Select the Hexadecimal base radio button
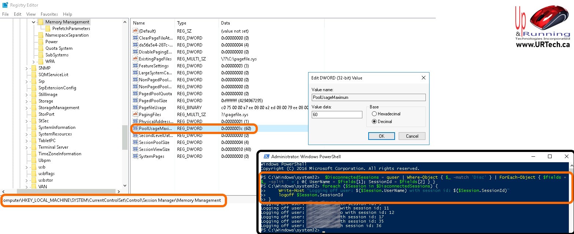Image resolution: width=574 pixels, height=234 pixels. pyautogui.click(x=374, y=114)
